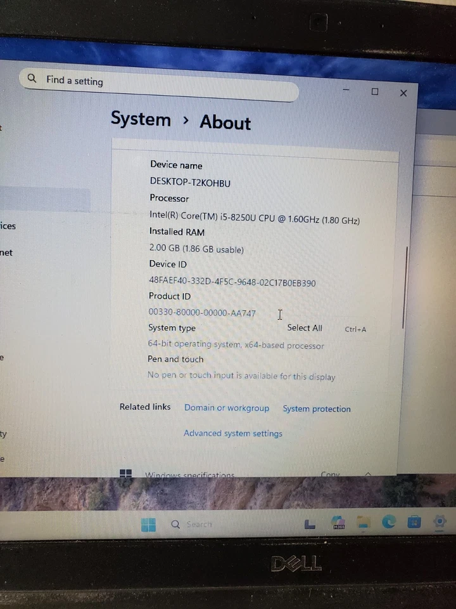Open Domain or workgroup link
Image resolution: width=456 pixels, height=609 pixels.
tap(227, 408)
